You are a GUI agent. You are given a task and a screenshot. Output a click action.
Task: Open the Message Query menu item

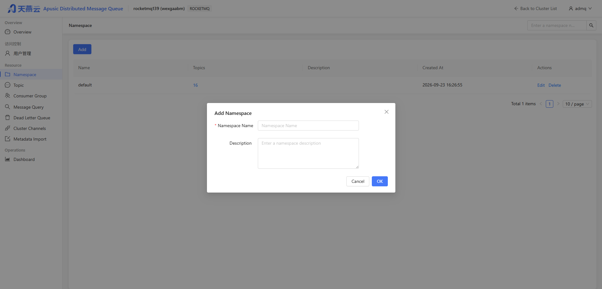31,107
